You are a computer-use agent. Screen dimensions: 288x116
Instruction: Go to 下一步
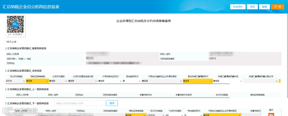pyautogui.click(x=278, y=7)
